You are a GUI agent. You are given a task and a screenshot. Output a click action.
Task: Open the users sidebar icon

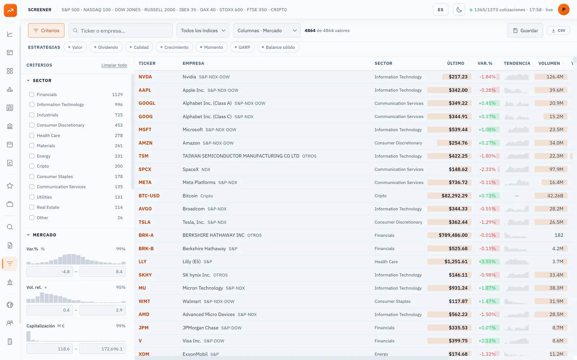[10, 323]
